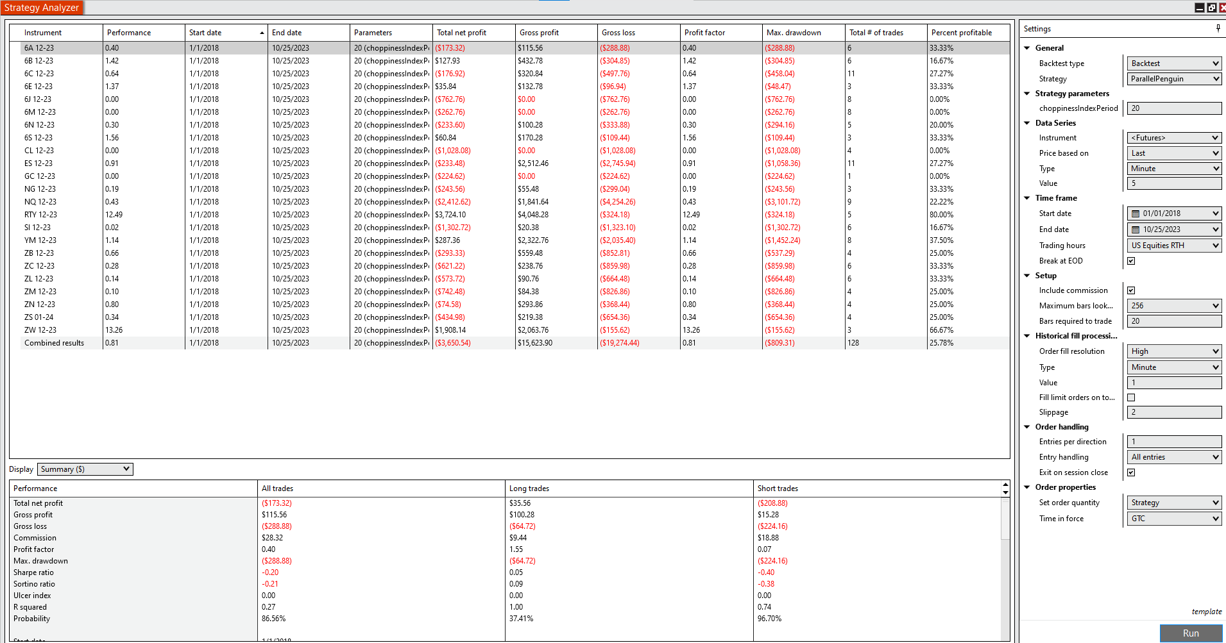Screen dimensions: 1226x643
Task: Click the Sharpe ratio row label
Action: 33,572
